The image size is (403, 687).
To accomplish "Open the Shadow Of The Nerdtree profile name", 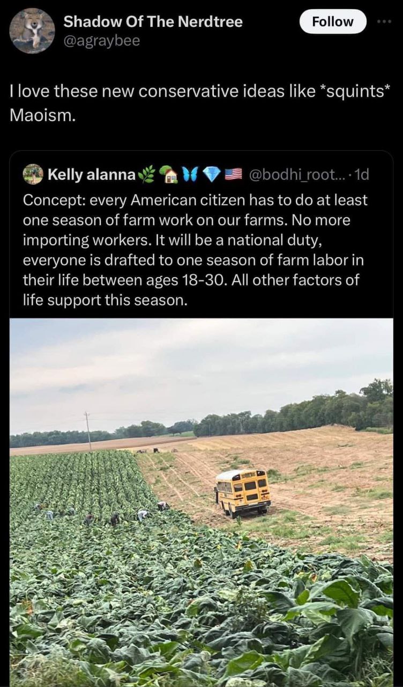I will (x=153, y=22).
